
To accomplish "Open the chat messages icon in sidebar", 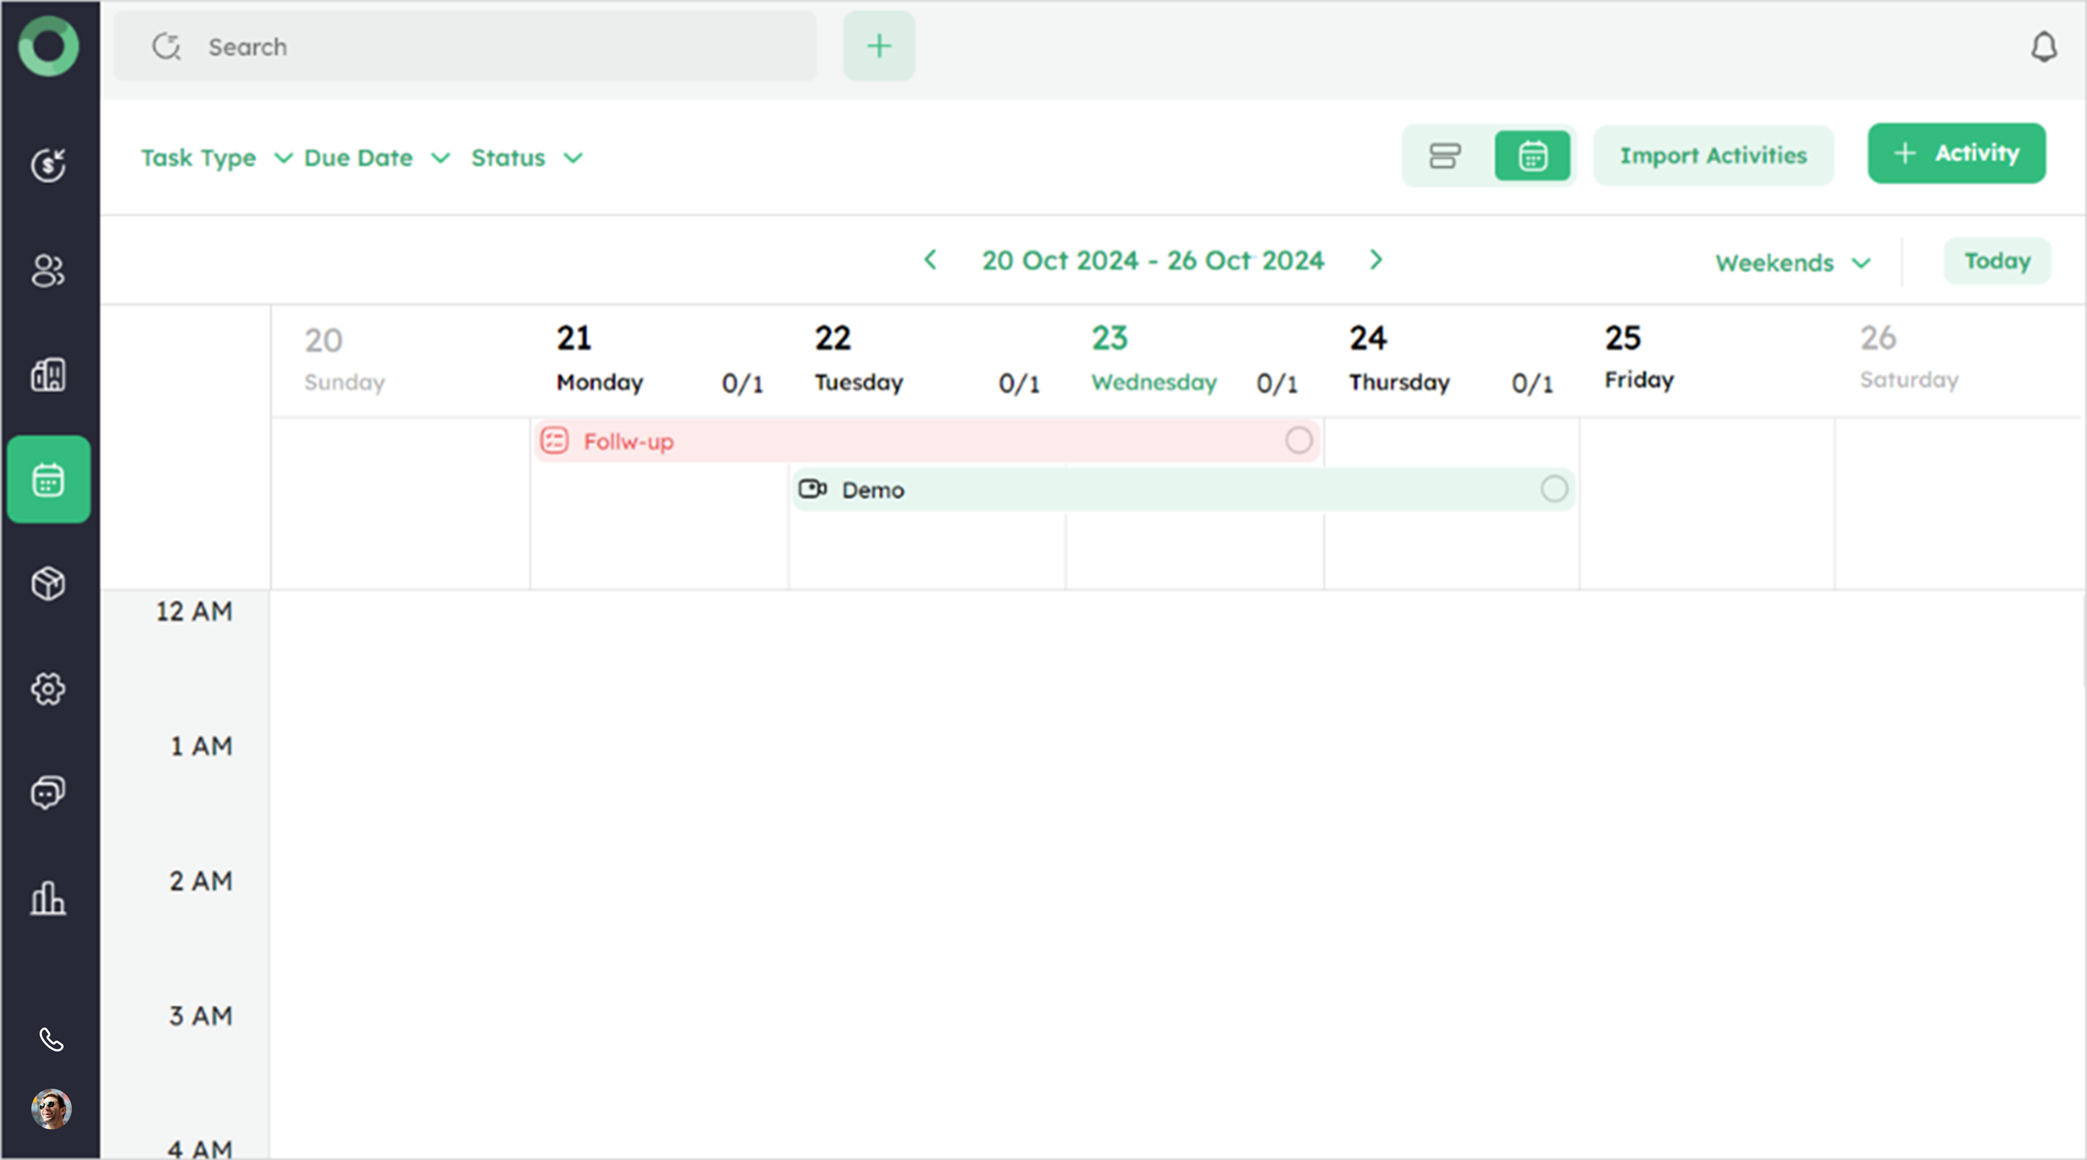I will pyautogui.click(x=49, y=793).
